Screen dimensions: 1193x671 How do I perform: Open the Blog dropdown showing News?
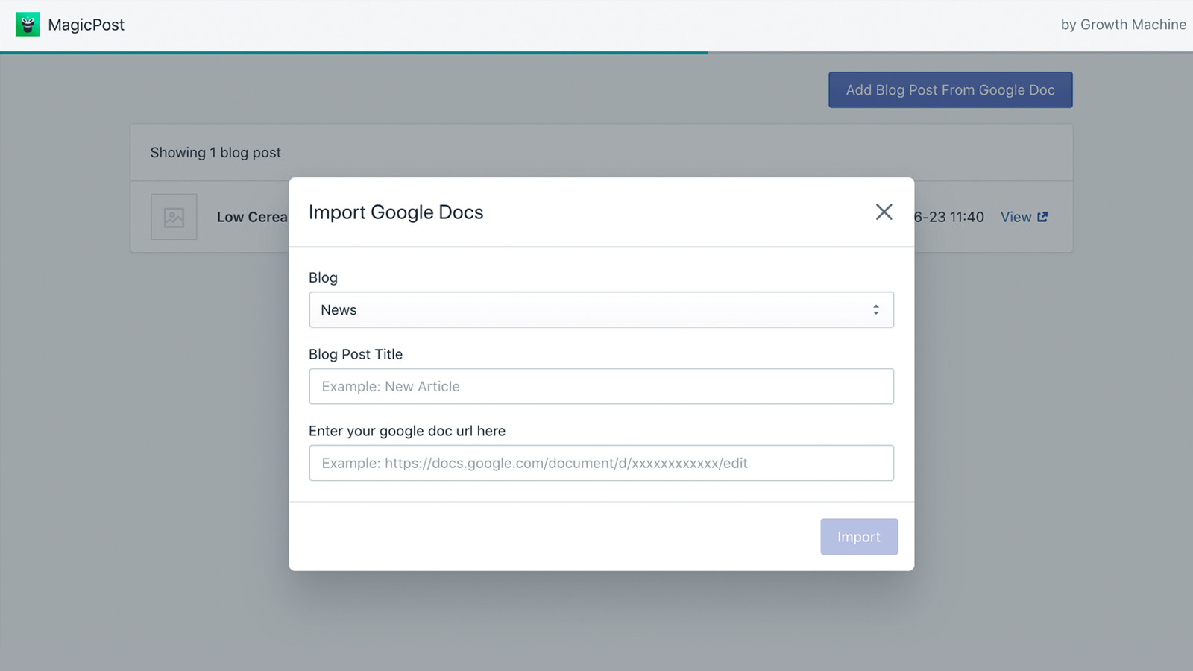pyautogui.click(x=601, y=309)
